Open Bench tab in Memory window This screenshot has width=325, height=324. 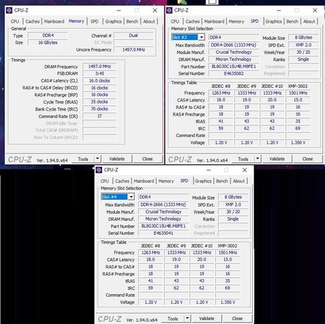[x=132, y=21]
